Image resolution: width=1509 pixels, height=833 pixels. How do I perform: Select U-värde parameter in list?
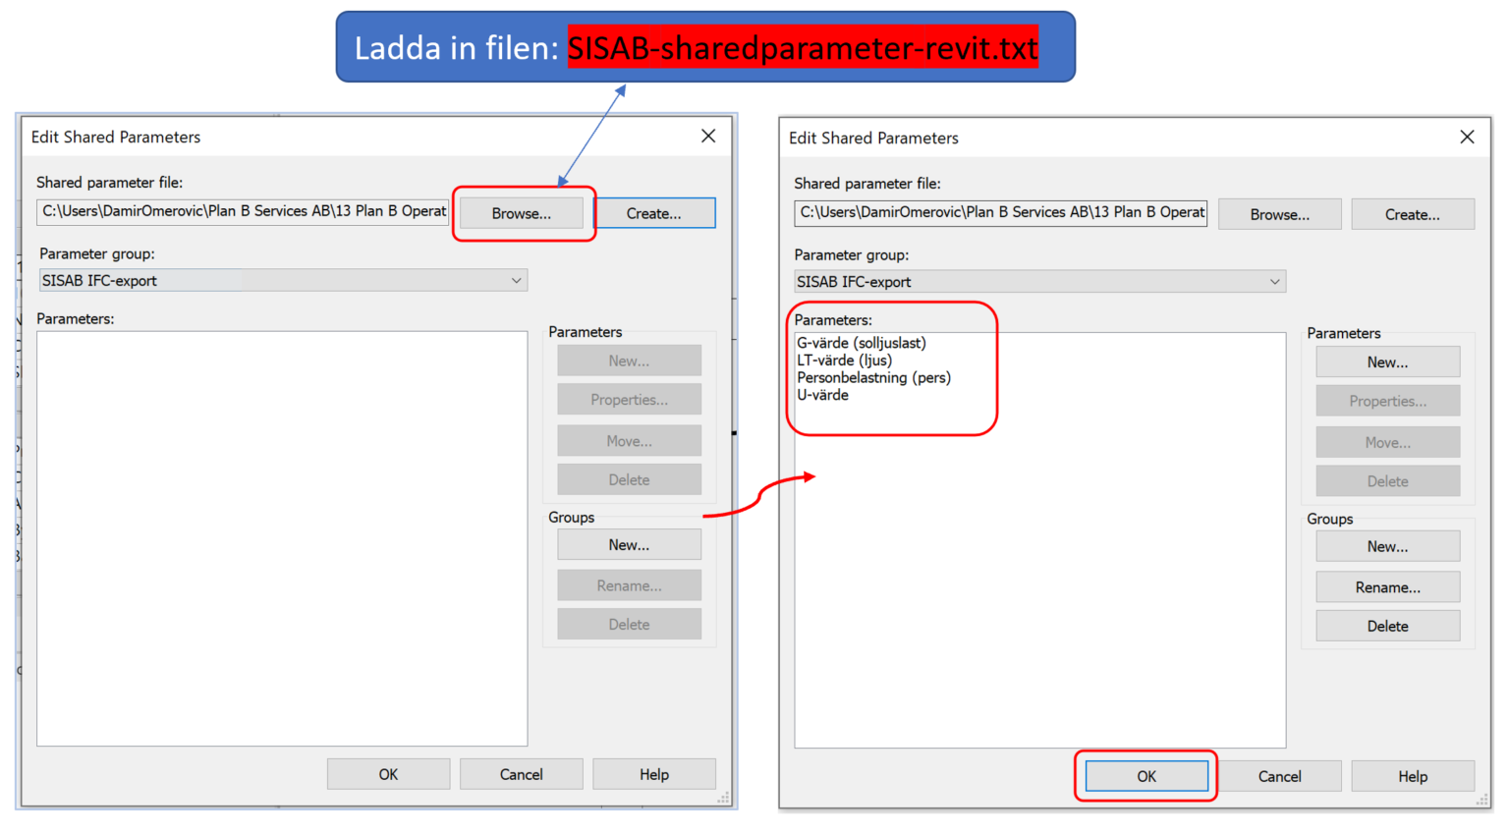(x=822, y=395)
